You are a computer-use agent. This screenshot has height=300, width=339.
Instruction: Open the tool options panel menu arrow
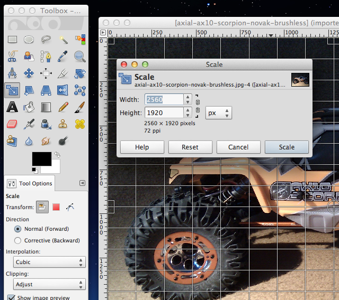click(82, 183)
